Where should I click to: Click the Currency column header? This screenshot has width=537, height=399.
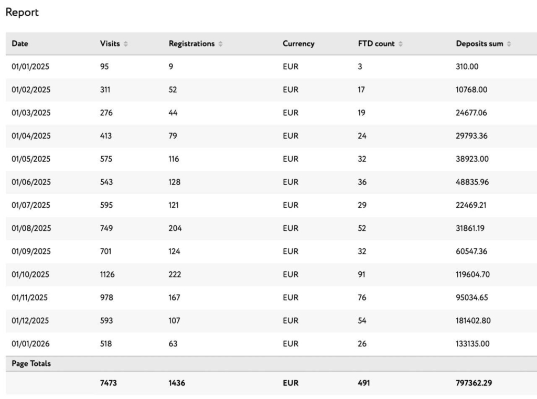[x=298, y=44]
